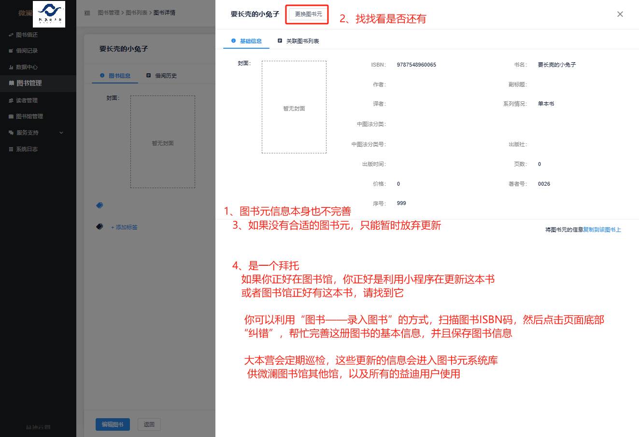Click 图书列表 in the breadcrumb

(x=136, y=13)
